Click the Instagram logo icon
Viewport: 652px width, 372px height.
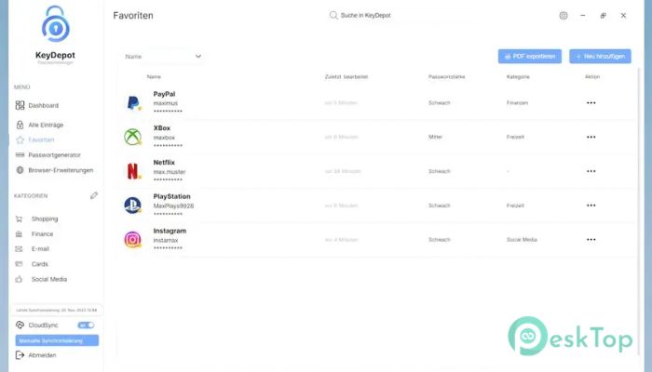click(x=133, y=240)
